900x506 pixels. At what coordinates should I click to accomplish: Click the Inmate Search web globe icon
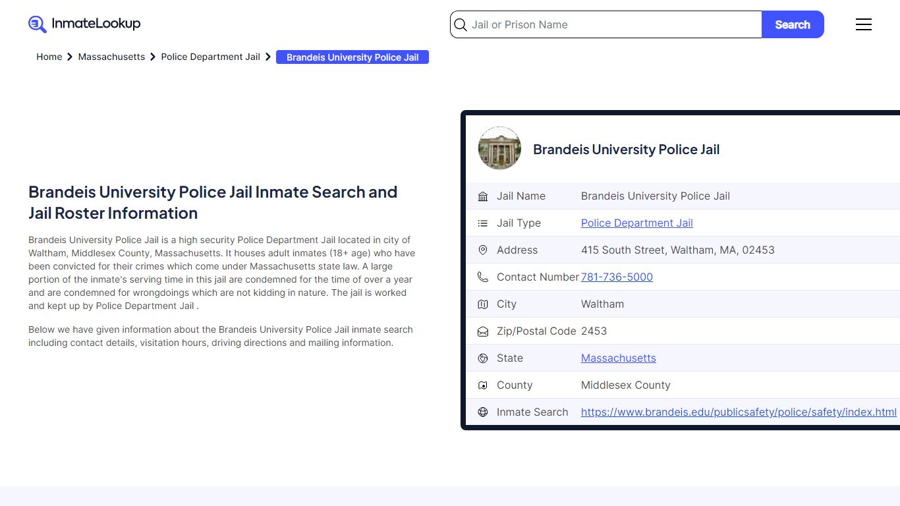click(x=483, y=412)
